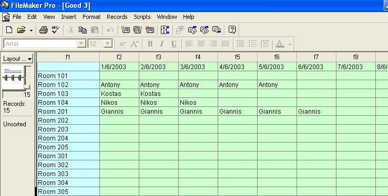Image resolution: width=388 pixels, height=196 pixels.
Task: Open the Format menu
Action: point(91,17)
